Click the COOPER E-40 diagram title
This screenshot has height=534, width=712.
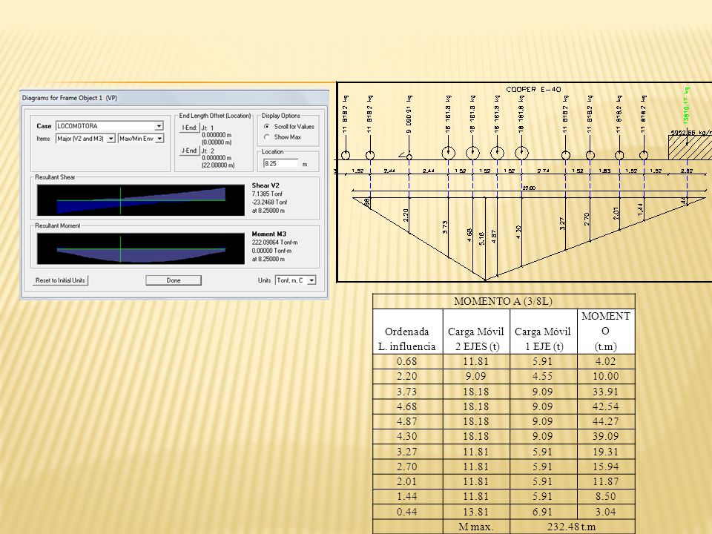pyautogui.click(x=533, y=90)
